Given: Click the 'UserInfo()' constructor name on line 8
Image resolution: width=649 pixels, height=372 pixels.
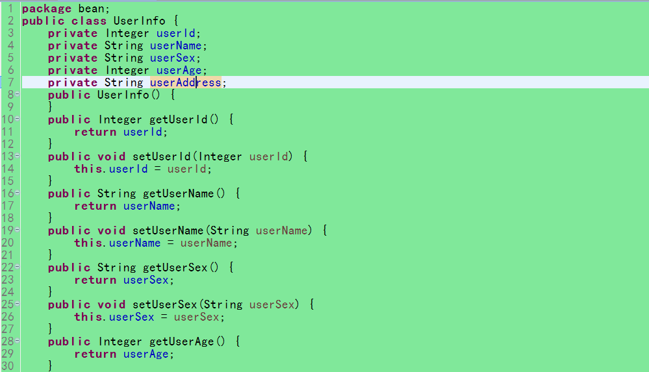Looking at the screenshot, I should (x=129, y=95).
